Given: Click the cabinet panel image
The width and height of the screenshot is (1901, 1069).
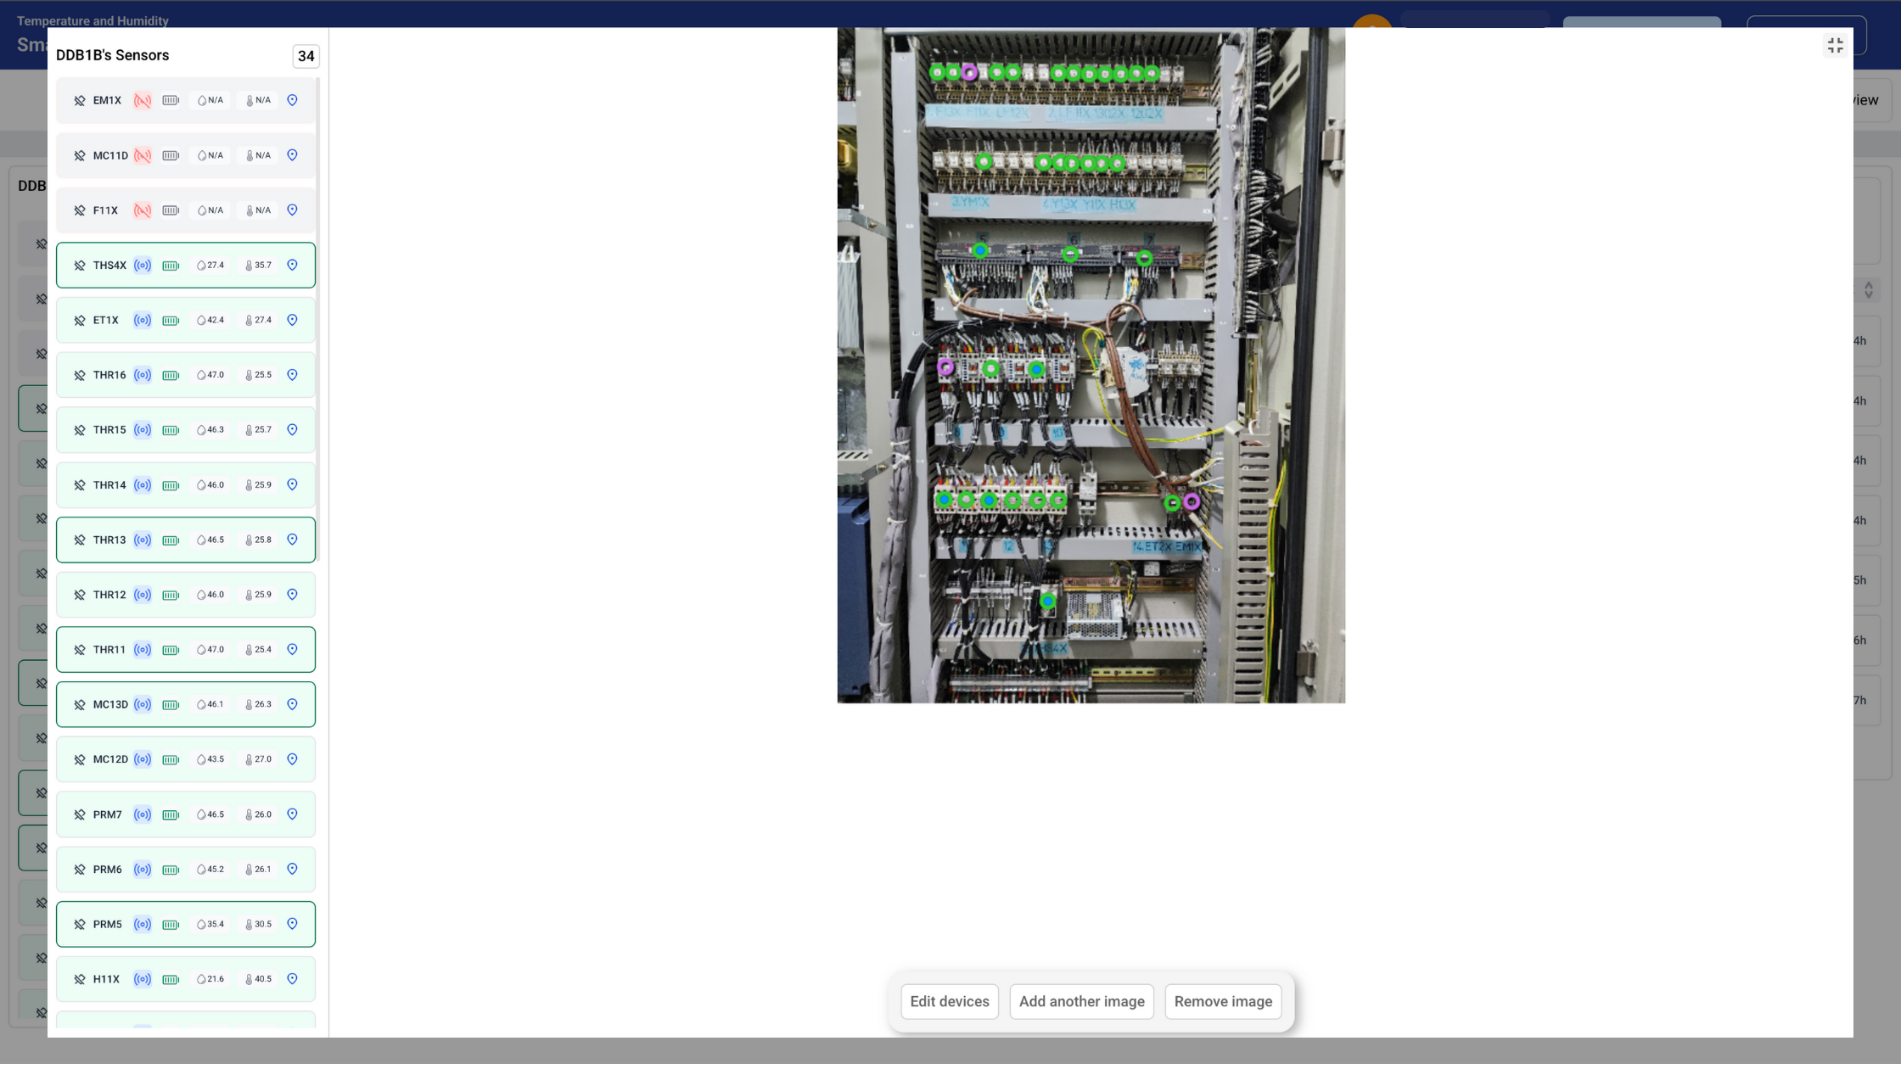Looking at the screenshot, I should 1091,366.
